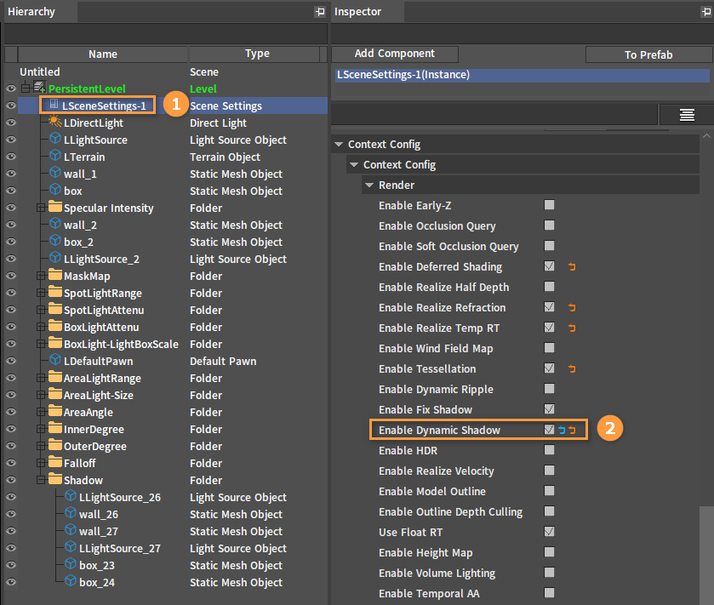714x605 pixels.
Task: Click the Inspector scroll up arrow
Action: pos(706,135)
